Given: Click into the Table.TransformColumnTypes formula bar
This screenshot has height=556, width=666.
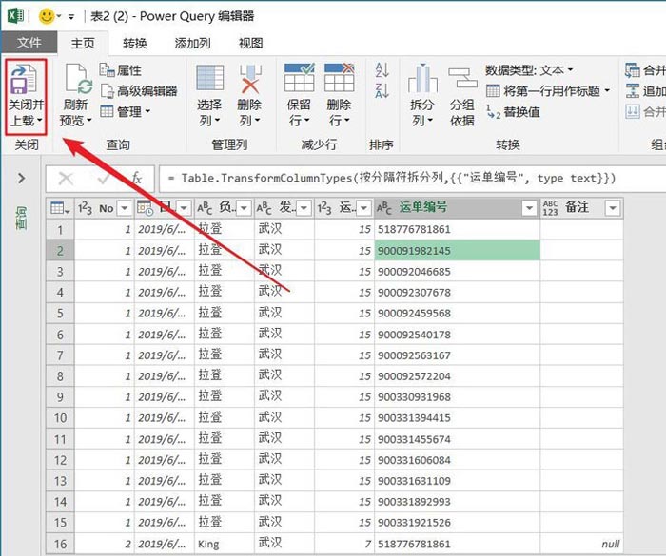Looking at the screenshot, I should point(412,179).
